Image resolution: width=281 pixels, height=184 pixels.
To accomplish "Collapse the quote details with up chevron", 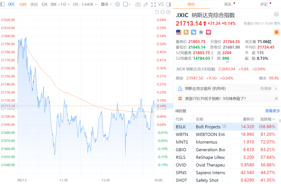I will pyautogui.click(x=227, y=62).
